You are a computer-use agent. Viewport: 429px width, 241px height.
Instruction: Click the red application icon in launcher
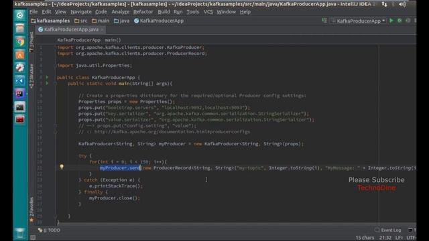(x=19, y=119)
